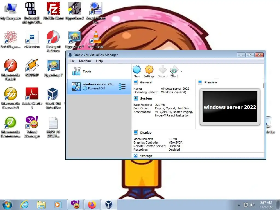Select WINAMP desktop shortcut
The image size is (280, 210).
[32, 68]
